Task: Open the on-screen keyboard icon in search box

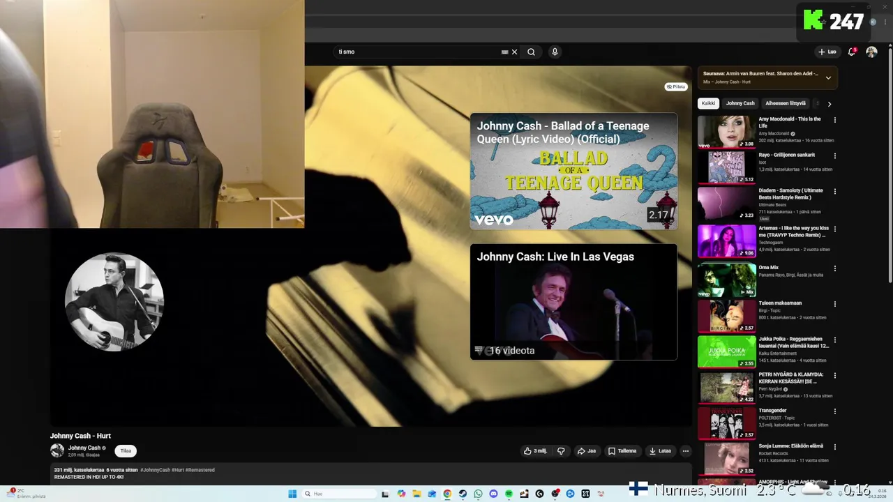Action: [504, 52]
